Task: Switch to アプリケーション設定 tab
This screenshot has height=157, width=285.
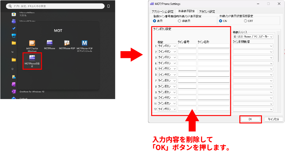Action: tap(163, 12)
